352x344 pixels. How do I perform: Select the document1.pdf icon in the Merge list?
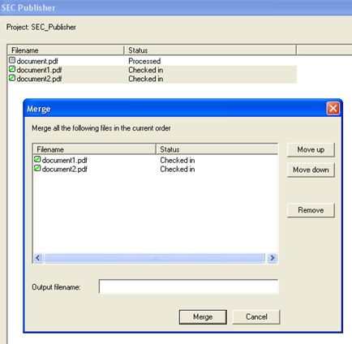tap(37, 160)
